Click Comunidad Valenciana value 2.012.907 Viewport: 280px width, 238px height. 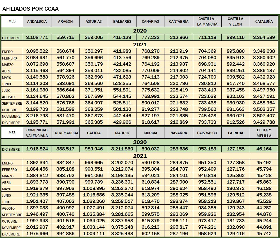pos(37,227)
